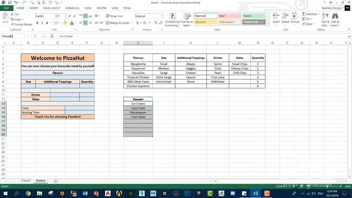This screenshot has height=198, width=352.
Task: Toggle Merge & Center
Action: 118,23
